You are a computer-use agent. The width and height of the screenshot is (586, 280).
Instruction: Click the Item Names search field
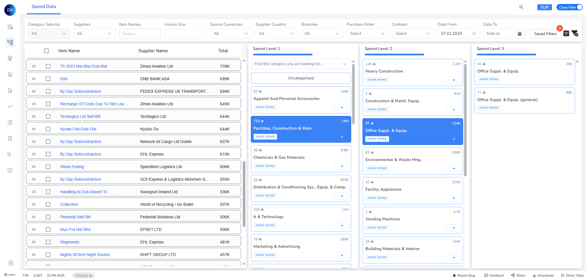(140, 34)
